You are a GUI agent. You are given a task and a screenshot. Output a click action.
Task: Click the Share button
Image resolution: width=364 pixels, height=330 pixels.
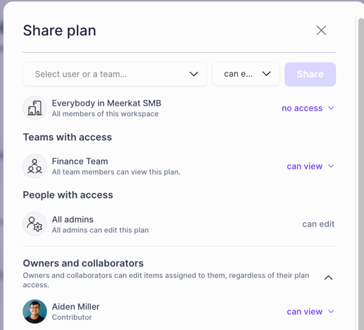click(310, 74)
